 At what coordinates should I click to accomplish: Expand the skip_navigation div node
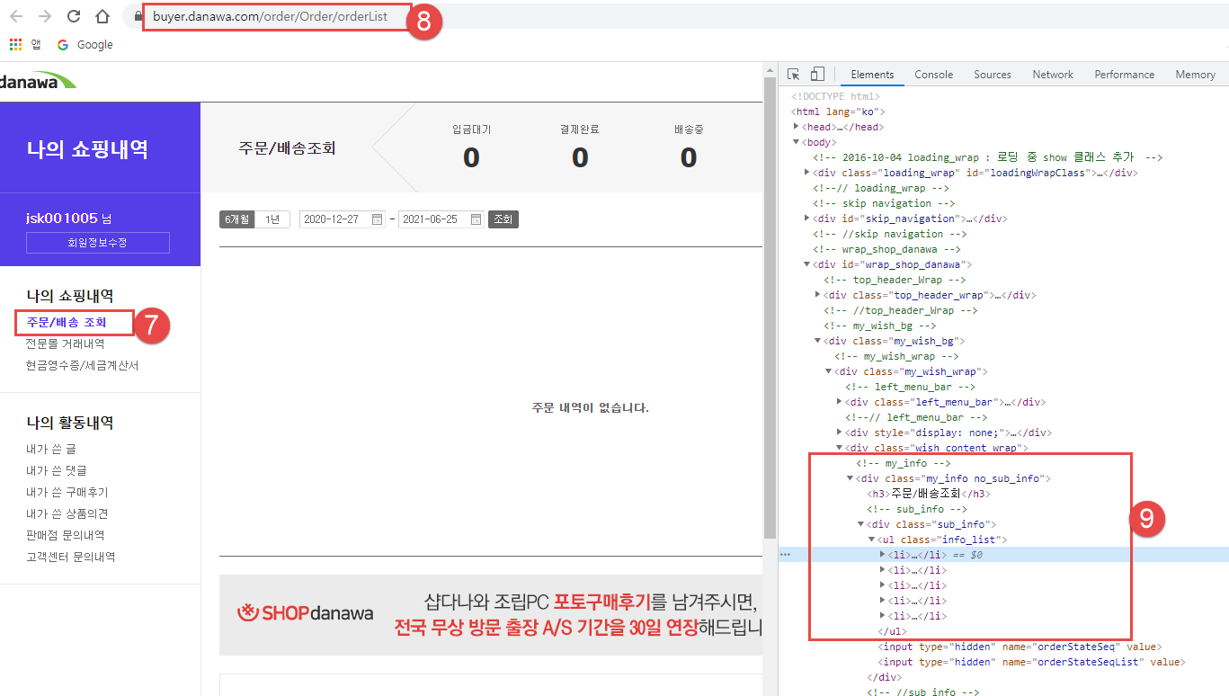(807, 219)
